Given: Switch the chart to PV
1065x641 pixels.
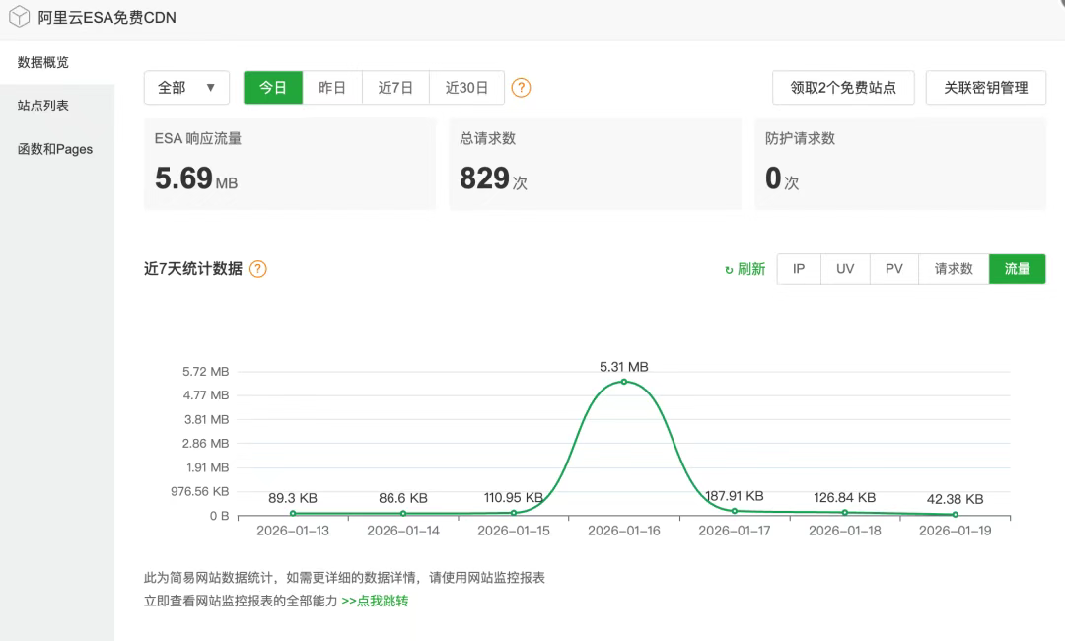Looking at the screenshot, I should point(893,269).
